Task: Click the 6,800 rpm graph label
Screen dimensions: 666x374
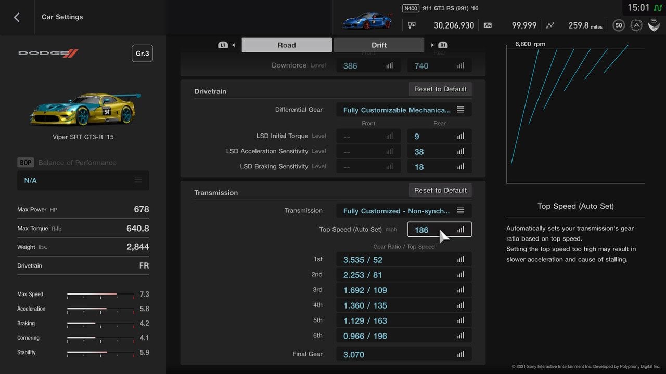Action: (x=530, y=44)
